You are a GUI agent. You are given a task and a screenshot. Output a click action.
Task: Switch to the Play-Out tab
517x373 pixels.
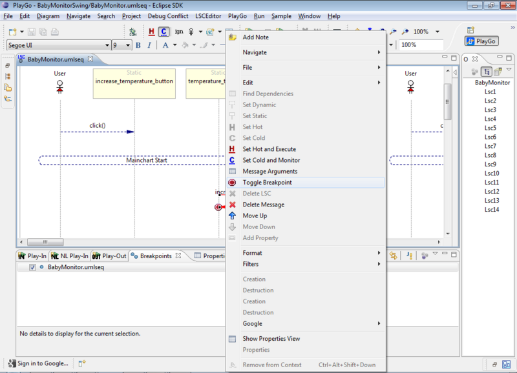tap(109, 256)
